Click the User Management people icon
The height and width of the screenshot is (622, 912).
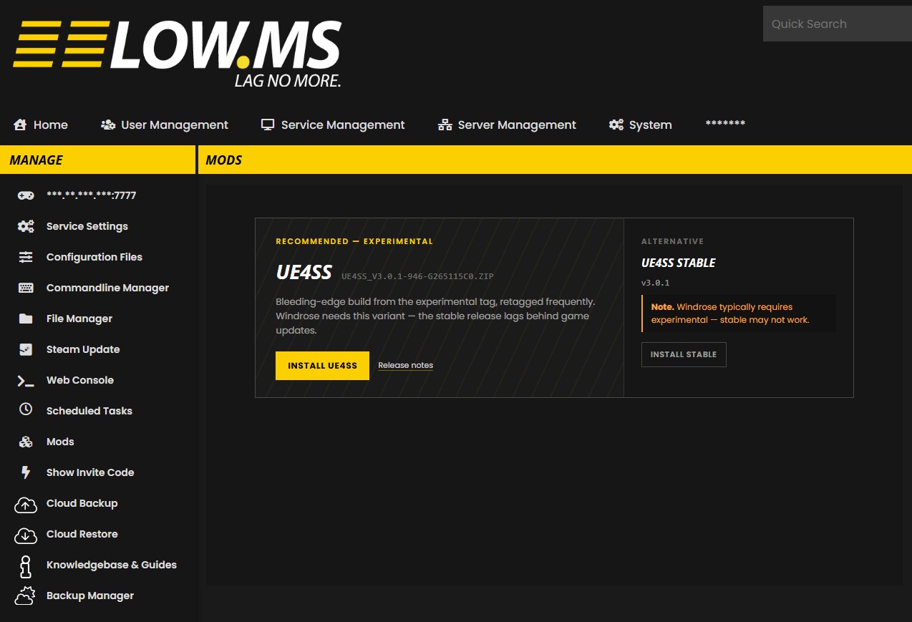108,125
